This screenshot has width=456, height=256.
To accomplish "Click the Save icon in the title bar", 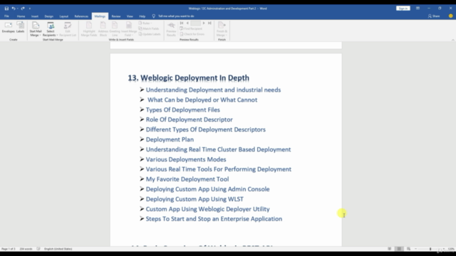I will (x=6, y=9).
